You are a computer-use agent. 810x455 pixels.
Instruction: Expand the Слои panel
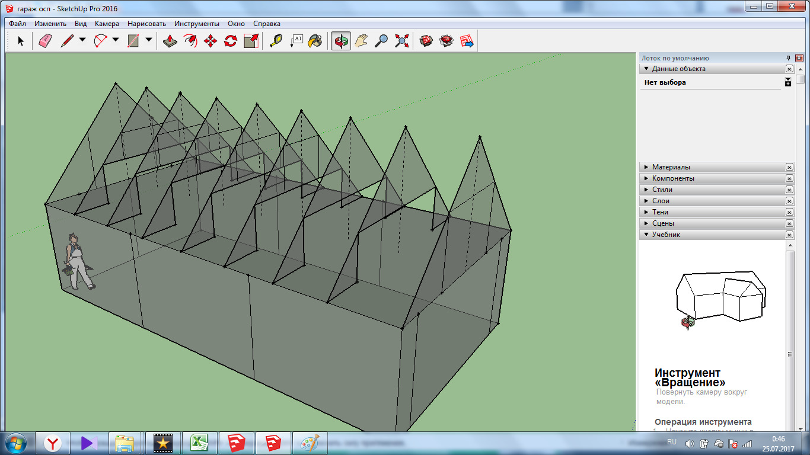tap(646, 201)
